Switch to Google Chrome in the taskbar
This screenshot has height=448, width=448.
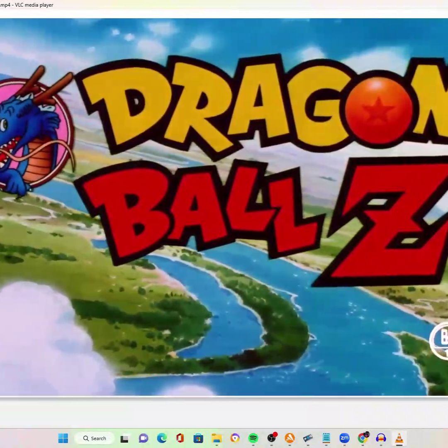pyautogui.click(x=363, y=438)
